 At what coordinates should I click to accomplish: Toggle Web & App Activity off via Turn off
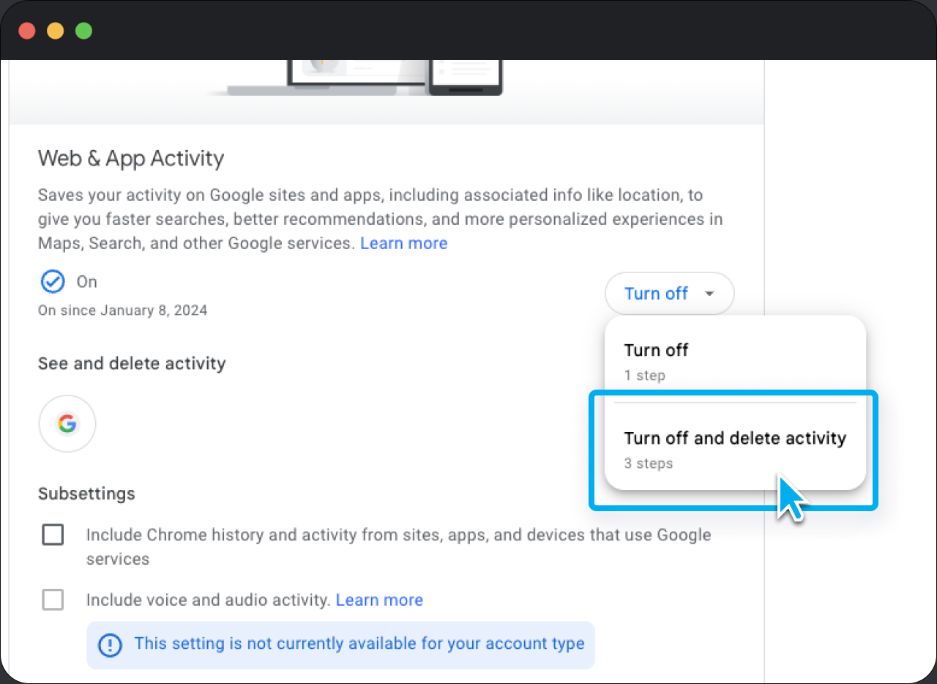pyautogui.click(x=657, y=293)
